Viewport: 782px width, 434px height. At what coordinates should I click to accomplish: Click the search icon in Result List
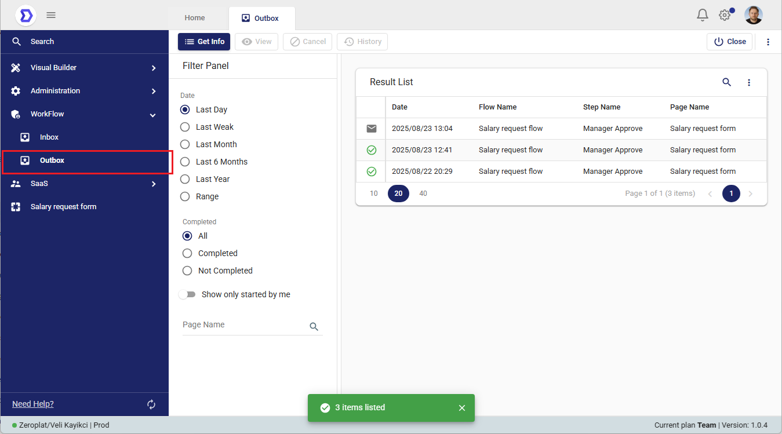726,82
